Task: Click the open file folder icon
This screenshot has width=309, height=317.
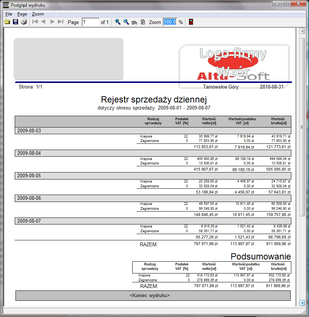Action: pos(7,22)
